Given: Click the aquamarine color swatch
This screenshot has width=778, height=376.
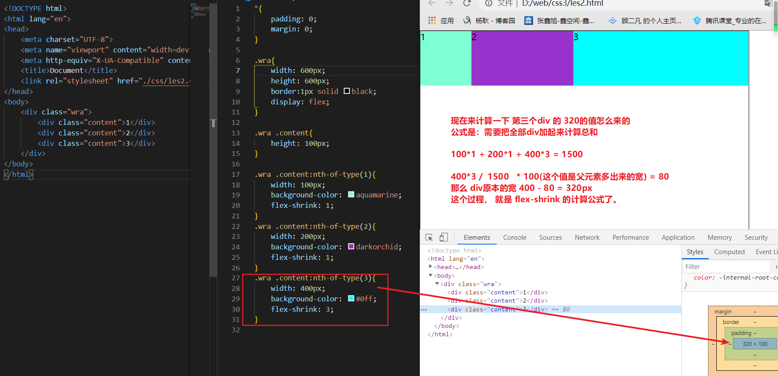Looking at the screenshot, I should [351, 195].
